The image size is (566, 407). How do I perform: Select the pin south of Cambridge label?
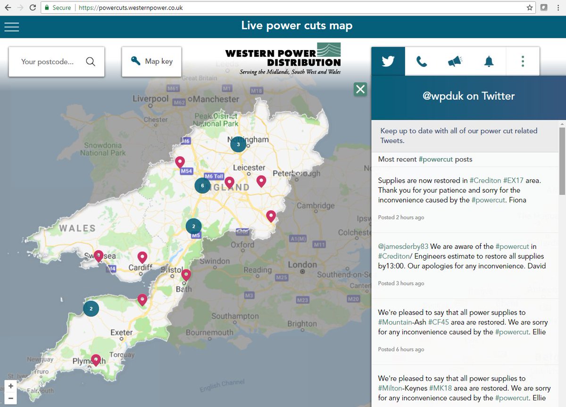[271, 216]
